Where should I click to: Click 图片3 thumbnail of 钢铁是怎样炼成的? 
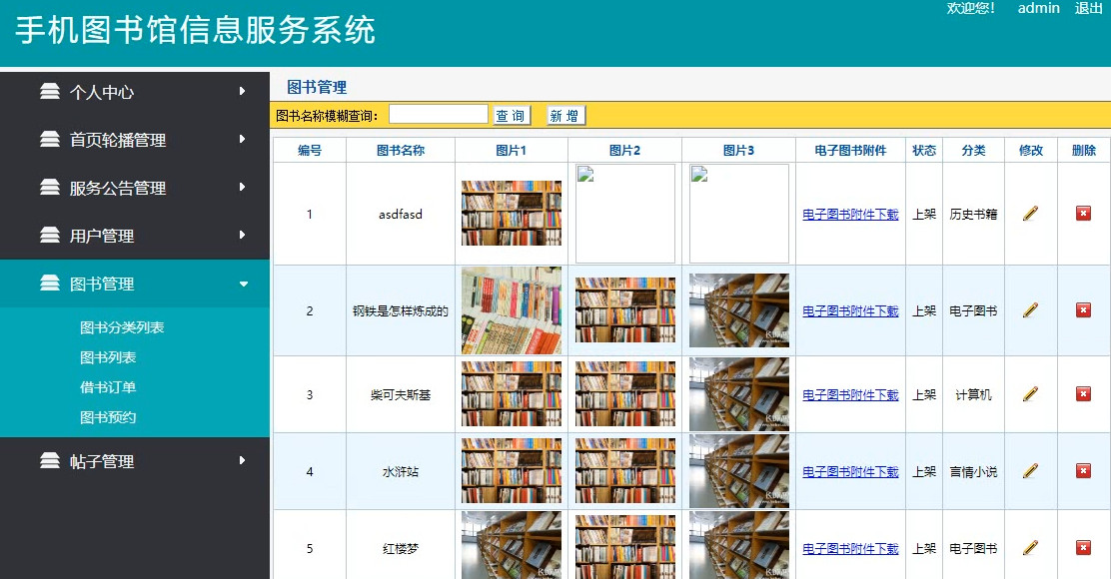[739, 310]
